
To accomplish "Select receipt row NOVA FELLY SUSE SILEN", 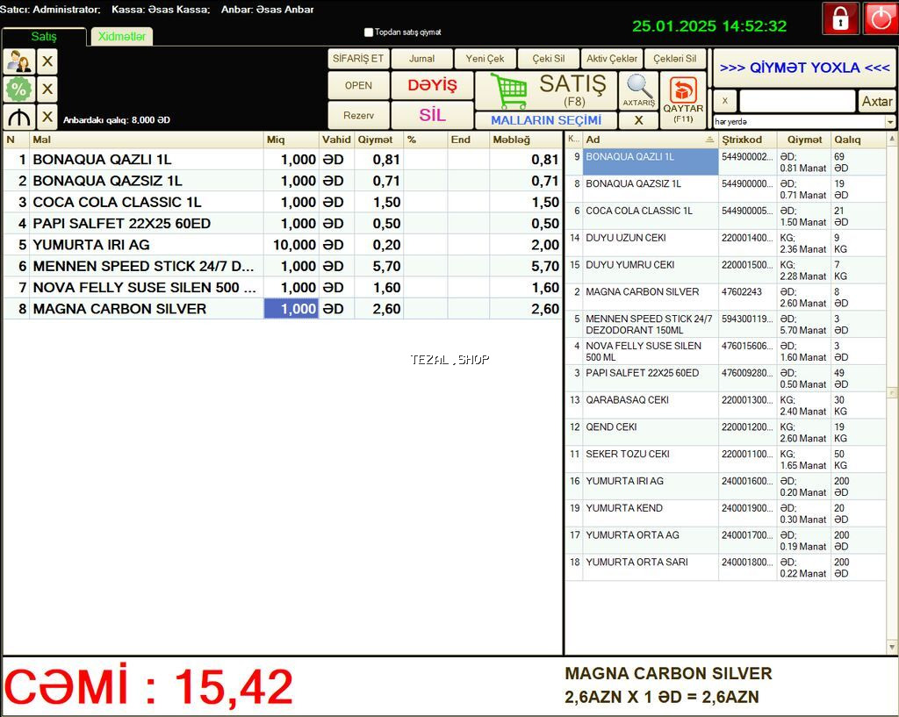I will pyautogui.click(x=283, y=288).
